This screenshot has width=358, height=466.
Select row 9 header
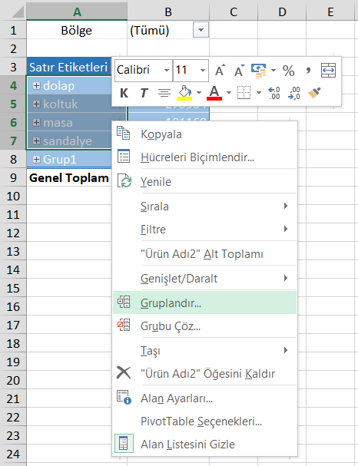click(13, 177)
